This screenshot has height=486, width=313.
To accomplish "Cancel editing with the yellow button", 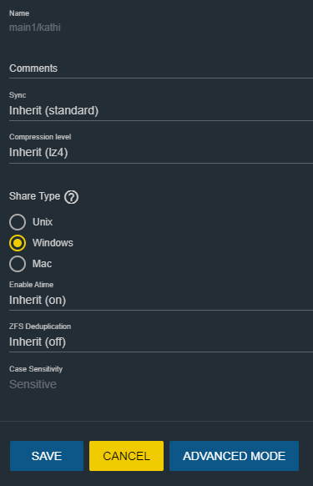I will click(x=126, y=456).
